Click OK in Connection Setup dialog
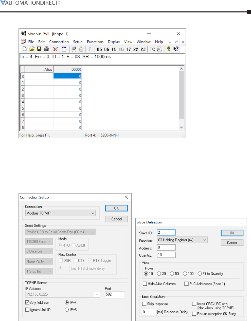 pyautogui.click(x=116, y=208)
